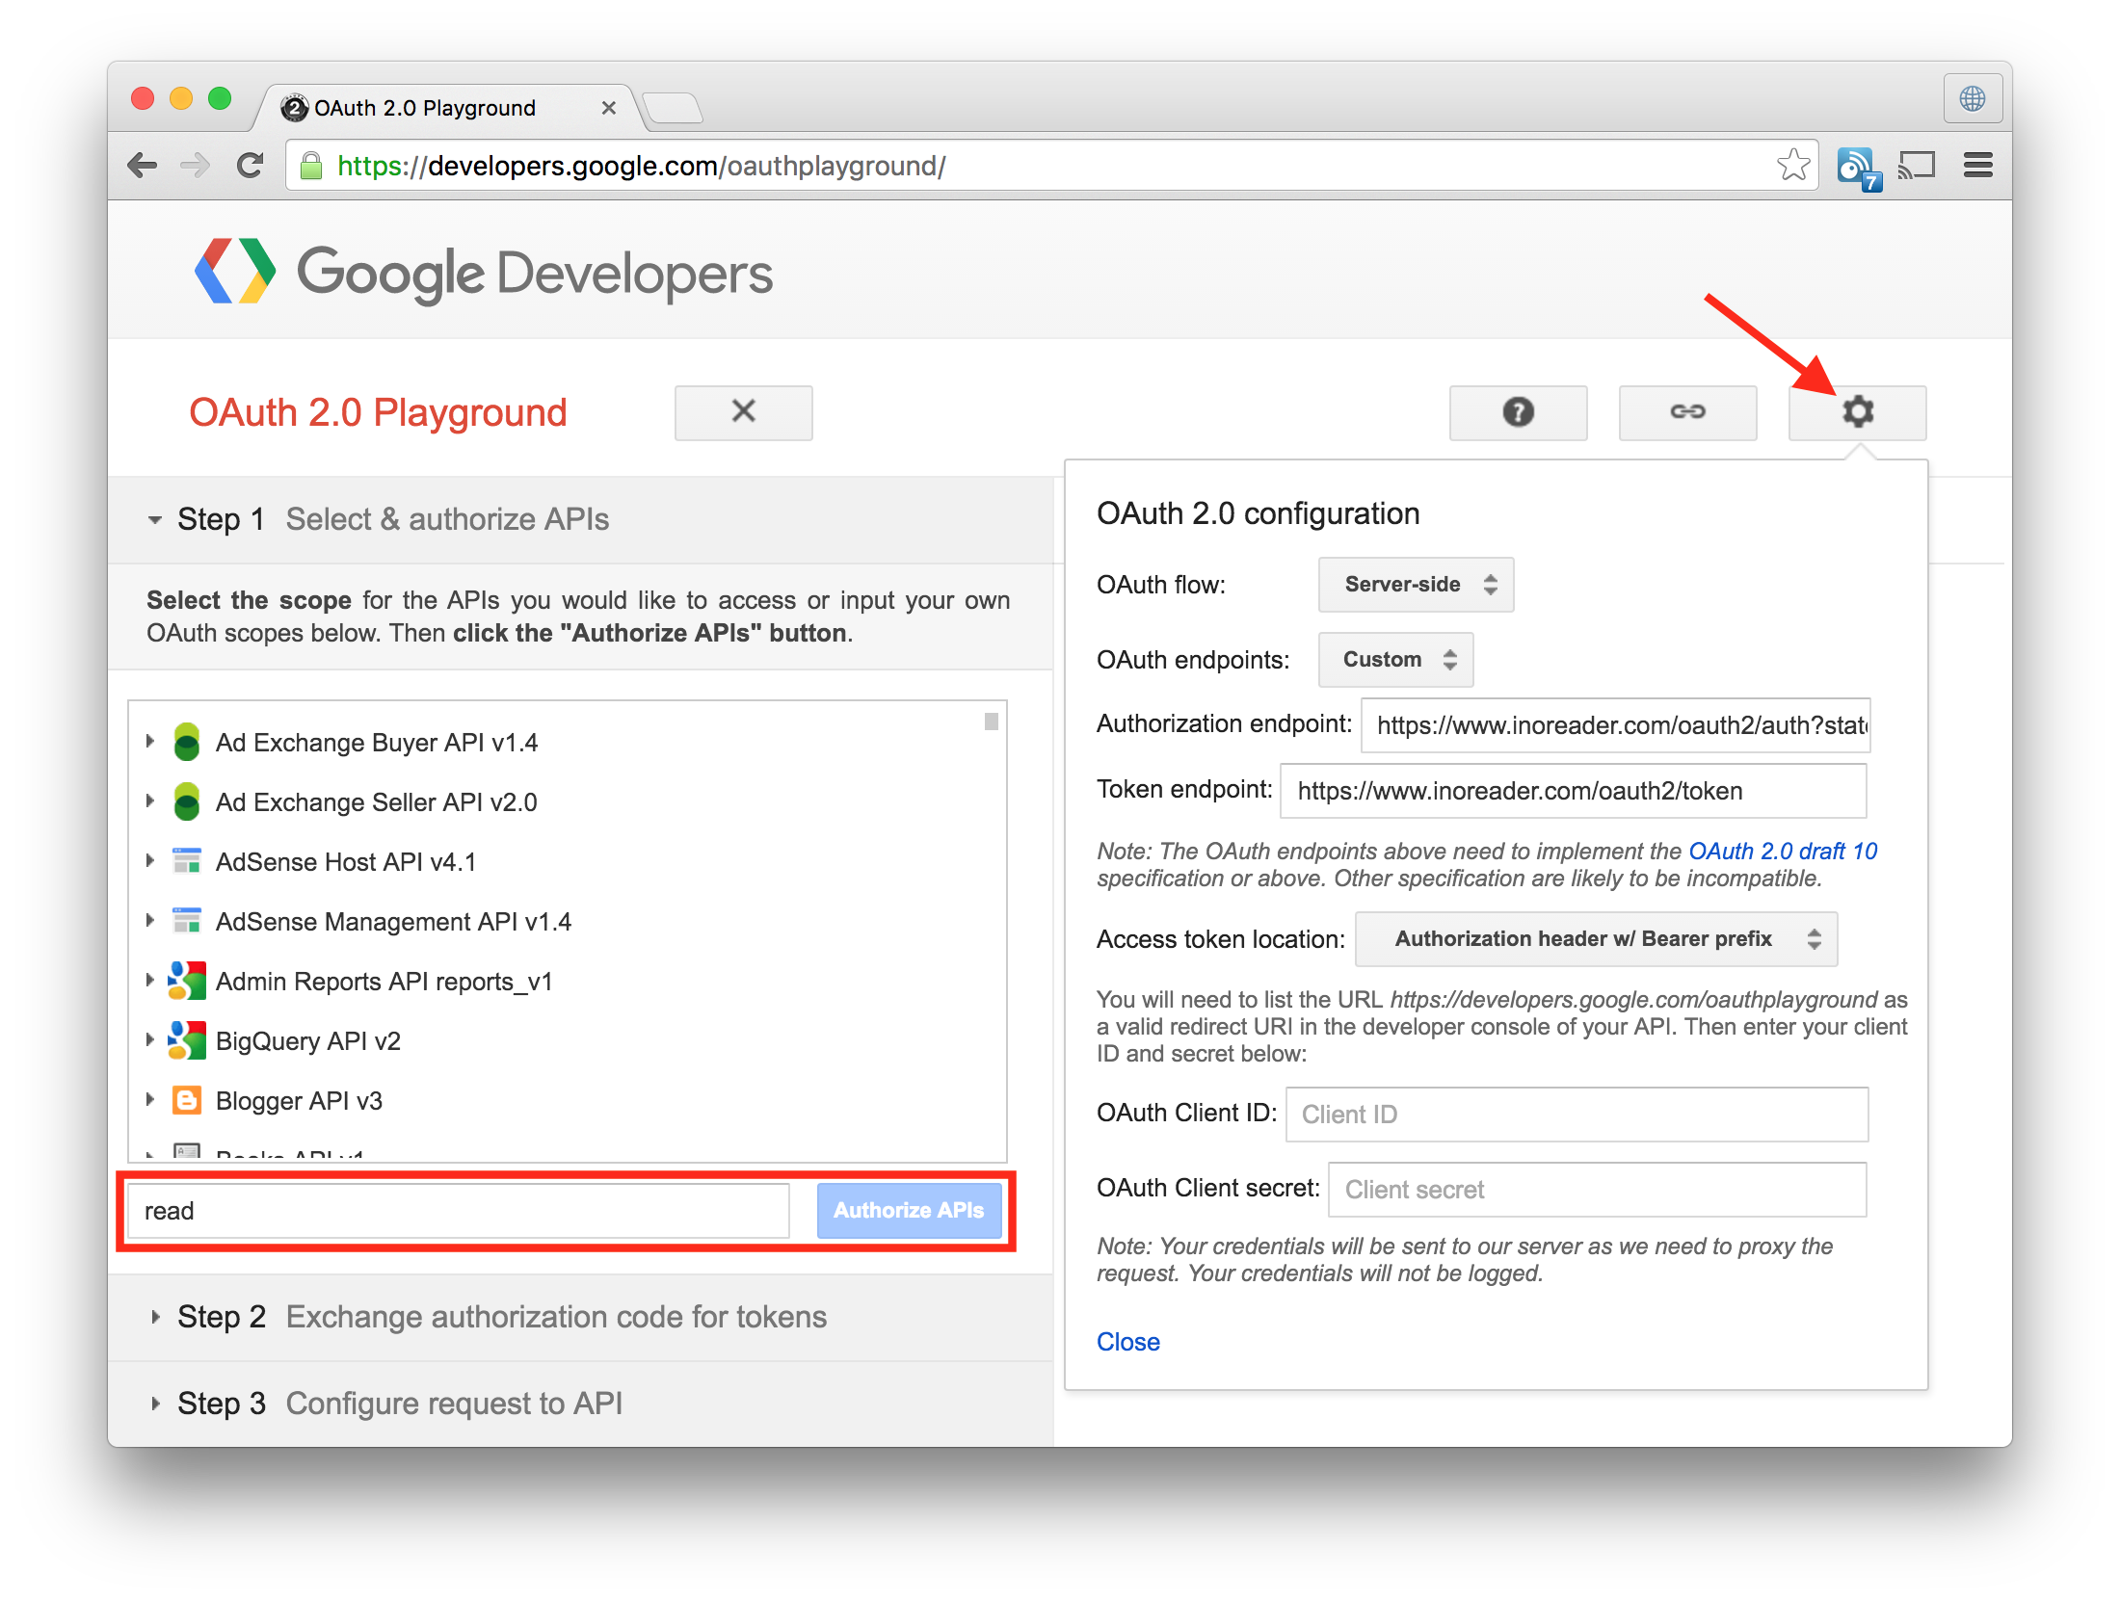
Task: Expand AdSense Management API v1.4 tree
Action: 150,921
